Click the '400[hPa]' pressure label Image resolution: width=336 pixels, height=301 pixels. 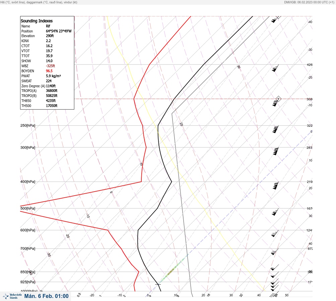coord(28,182)
